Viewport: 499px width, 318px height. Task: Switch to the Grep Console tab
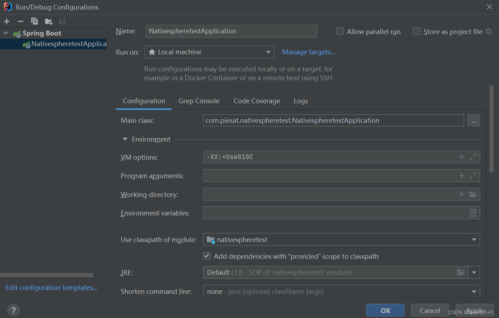(199, 101)
